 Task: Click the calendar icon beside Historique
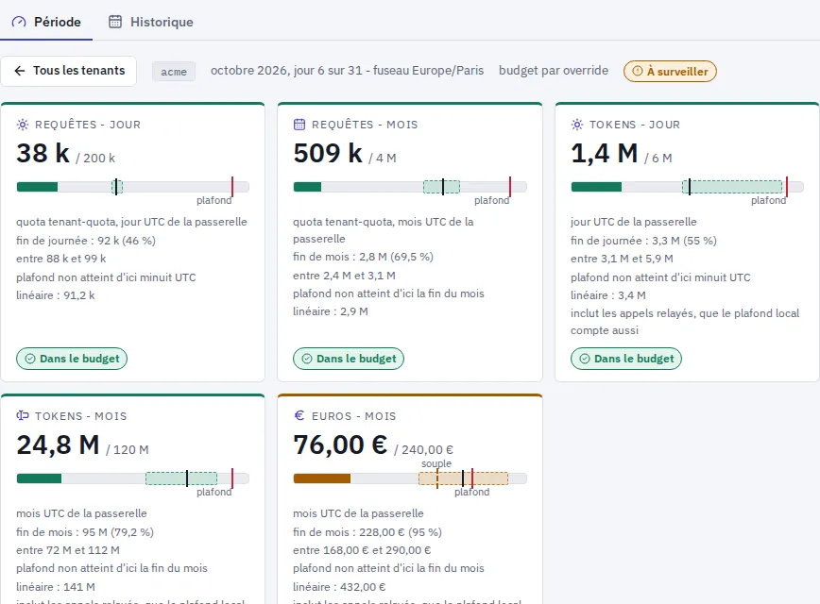click(x=115, y=22)
